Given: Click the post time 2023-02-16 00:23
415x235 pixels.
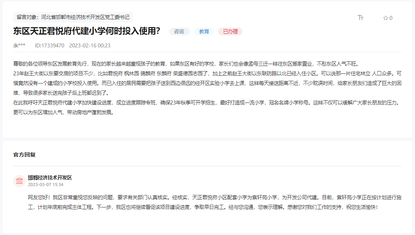Looking at the screenshot, I should [x=90, y=45].
